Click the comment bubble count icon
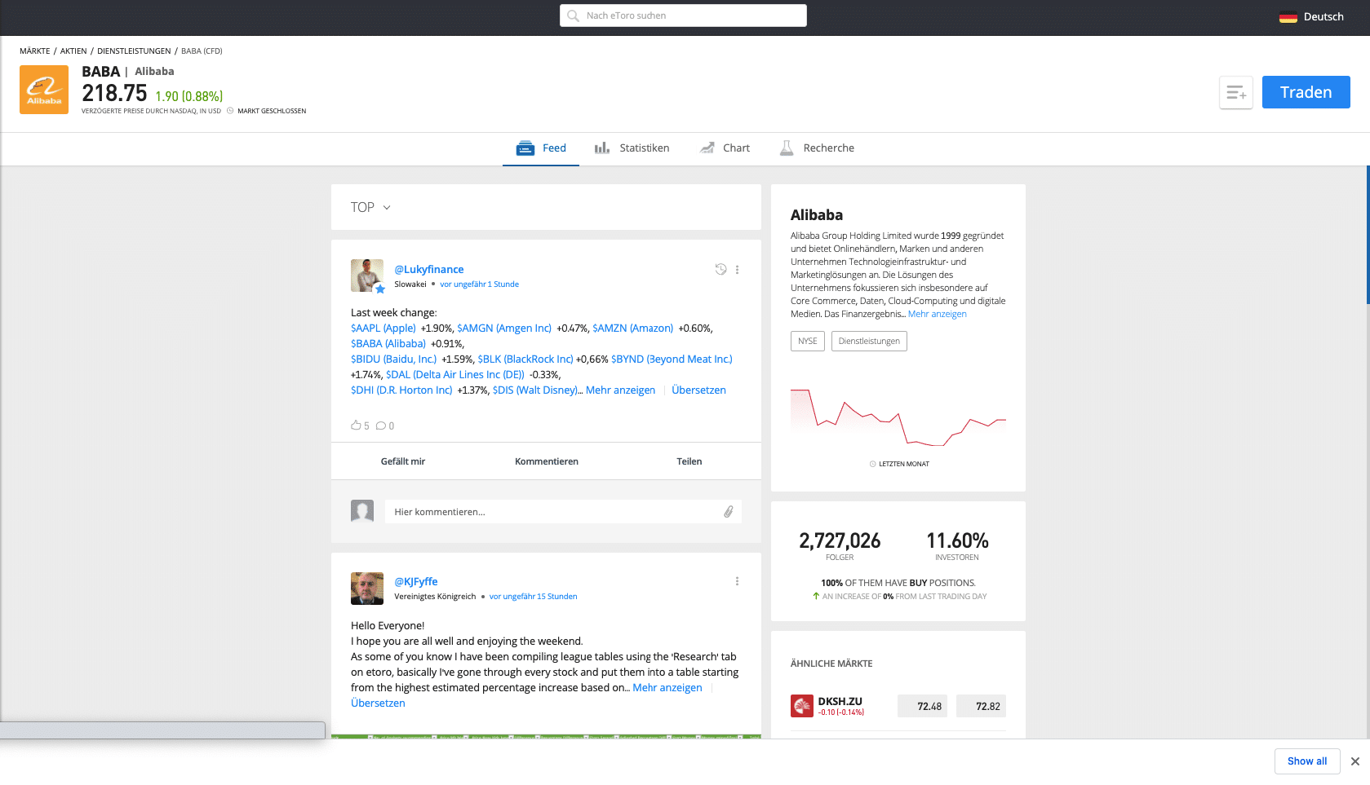Screen dimensions: 1370x785 pos(380,426)
